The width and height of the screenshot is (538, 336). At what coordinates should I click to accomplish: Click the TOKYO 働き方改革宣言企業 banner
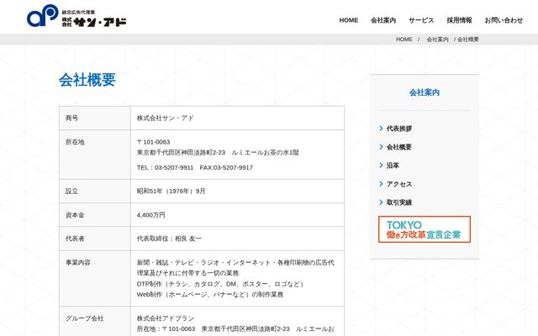click(x=425, y=229)
